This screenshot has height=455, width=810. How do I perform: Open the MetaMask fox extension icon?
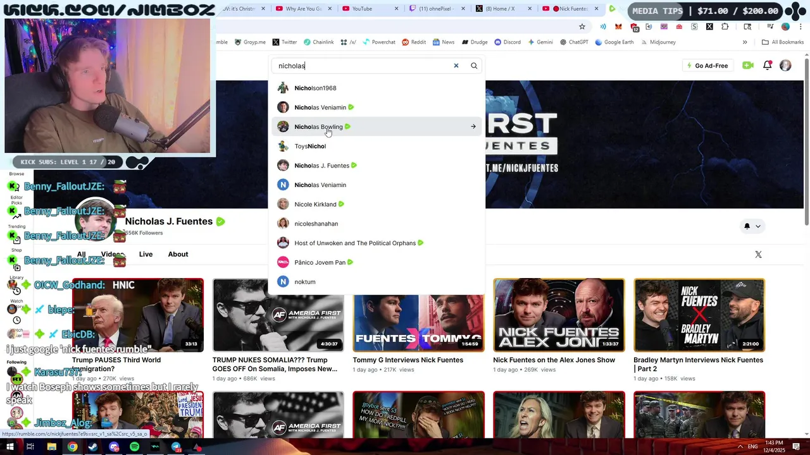click(620, 27)
